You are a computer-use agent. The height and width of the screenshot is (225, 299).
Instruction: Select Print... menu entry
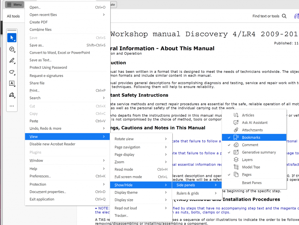point(67,90)
